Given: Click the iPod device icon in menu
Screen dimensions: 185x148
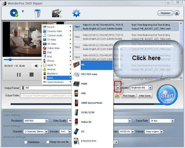Looking at the screenshot, I should [x=44, y=57].
